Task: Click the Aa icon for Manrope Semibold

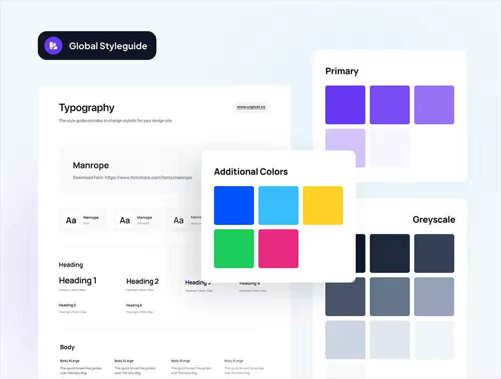Action: point(125,220)
